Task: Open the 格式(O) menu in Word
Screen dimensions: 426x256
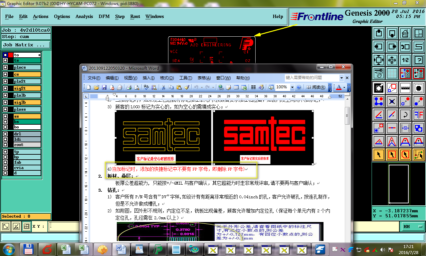Action: tap(167, 78)
